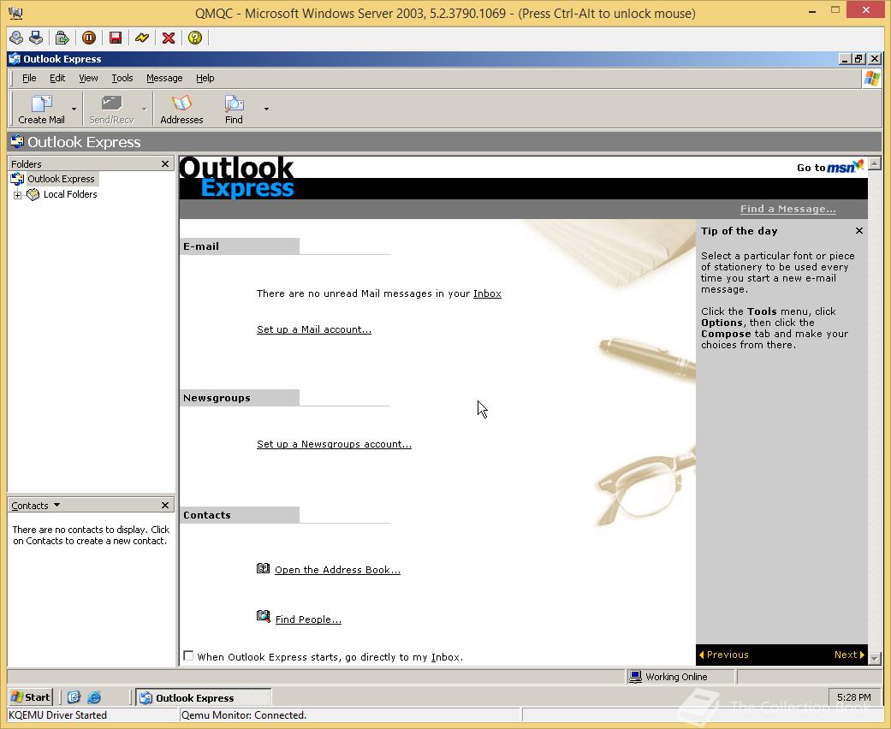Click the red X icon in QMQC toolbar

click(169, 38)
